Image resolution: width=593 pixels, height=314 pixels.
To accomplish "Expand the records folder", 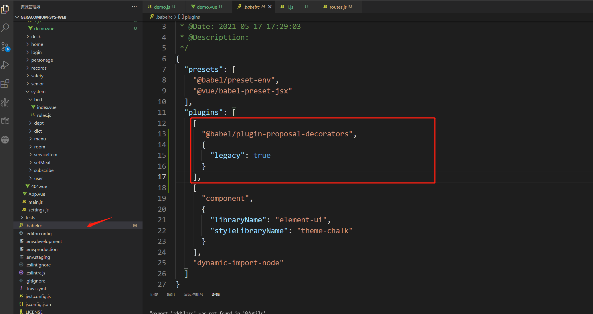I will [39, 68].
